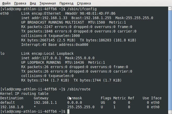Click the 192.168.1.0 destination entry

pyautogui.click(x=12, y=107)
